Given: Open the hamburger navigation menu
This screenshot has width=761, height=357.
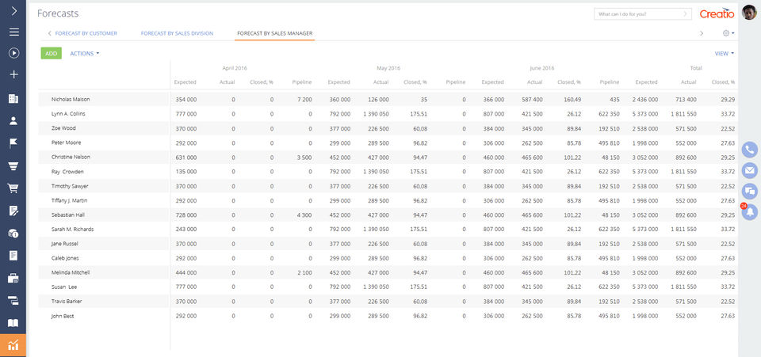Looking at the screenshot, I should point(13,32).
